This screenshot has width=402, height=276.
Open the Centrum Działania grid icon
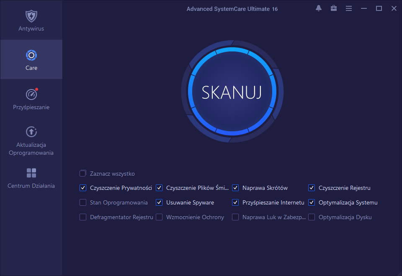31,173
